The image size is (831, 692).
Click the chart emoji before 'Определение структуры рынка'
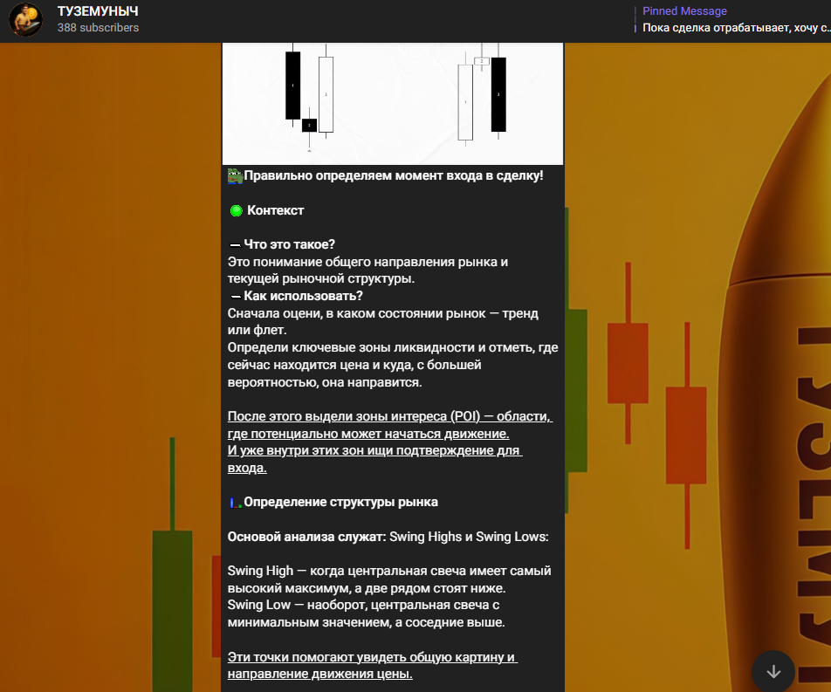tap(236, 503)
